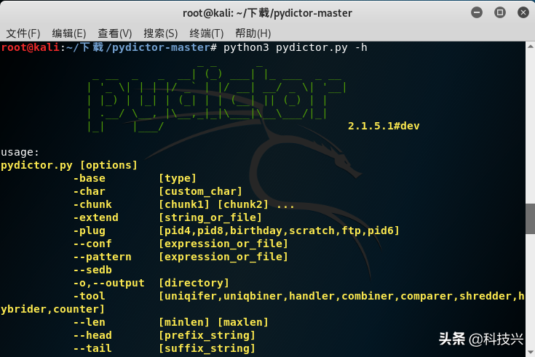The image size is (535, 357).
Task: Click the -plug option text
Action: point(89,230)
